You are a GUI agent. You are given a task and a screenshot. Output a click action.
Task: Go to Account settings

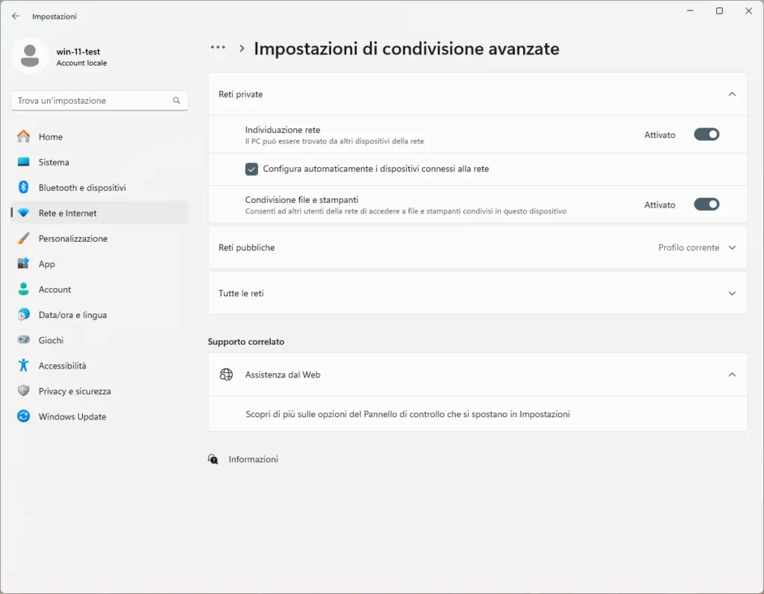[x=54, y=289]
